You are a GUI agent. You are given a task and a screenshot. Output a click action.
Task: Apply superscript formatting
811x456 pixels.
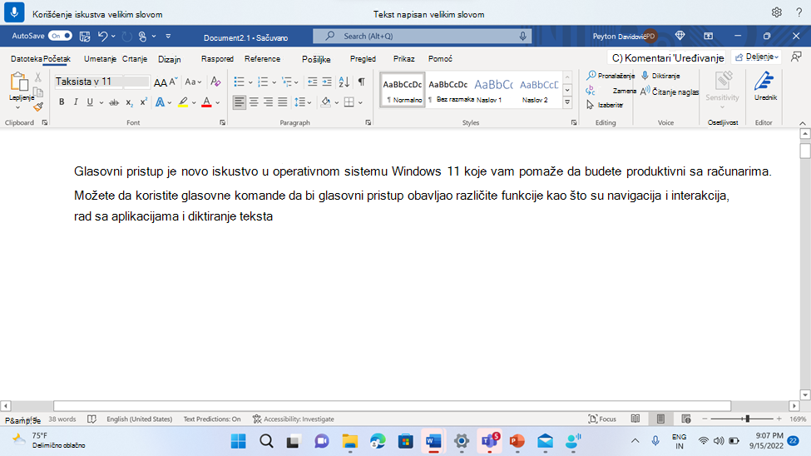point(143,102)
